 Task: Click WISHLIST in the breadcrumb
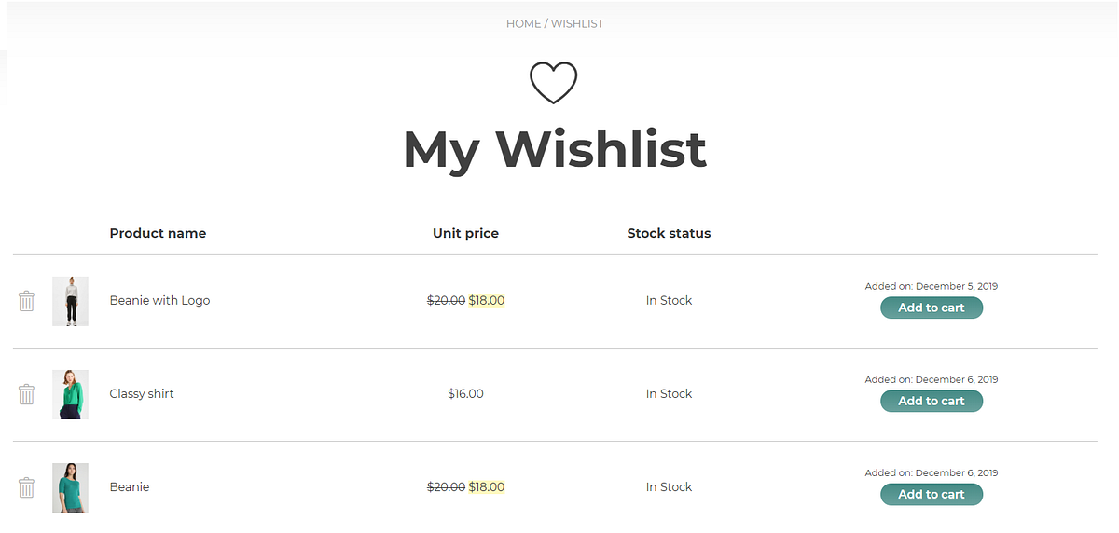tap(577, 23)
